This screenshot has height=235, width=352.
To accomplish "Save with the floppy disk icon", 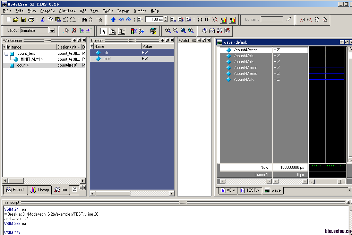I will 23,19.
